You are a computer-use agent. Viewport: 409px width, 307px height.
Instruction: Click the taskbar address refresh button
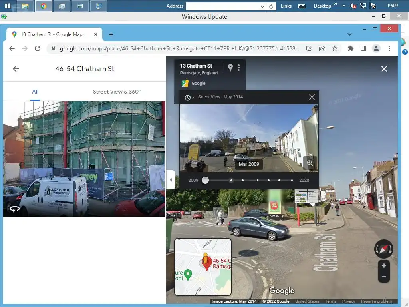pos(271,6)
